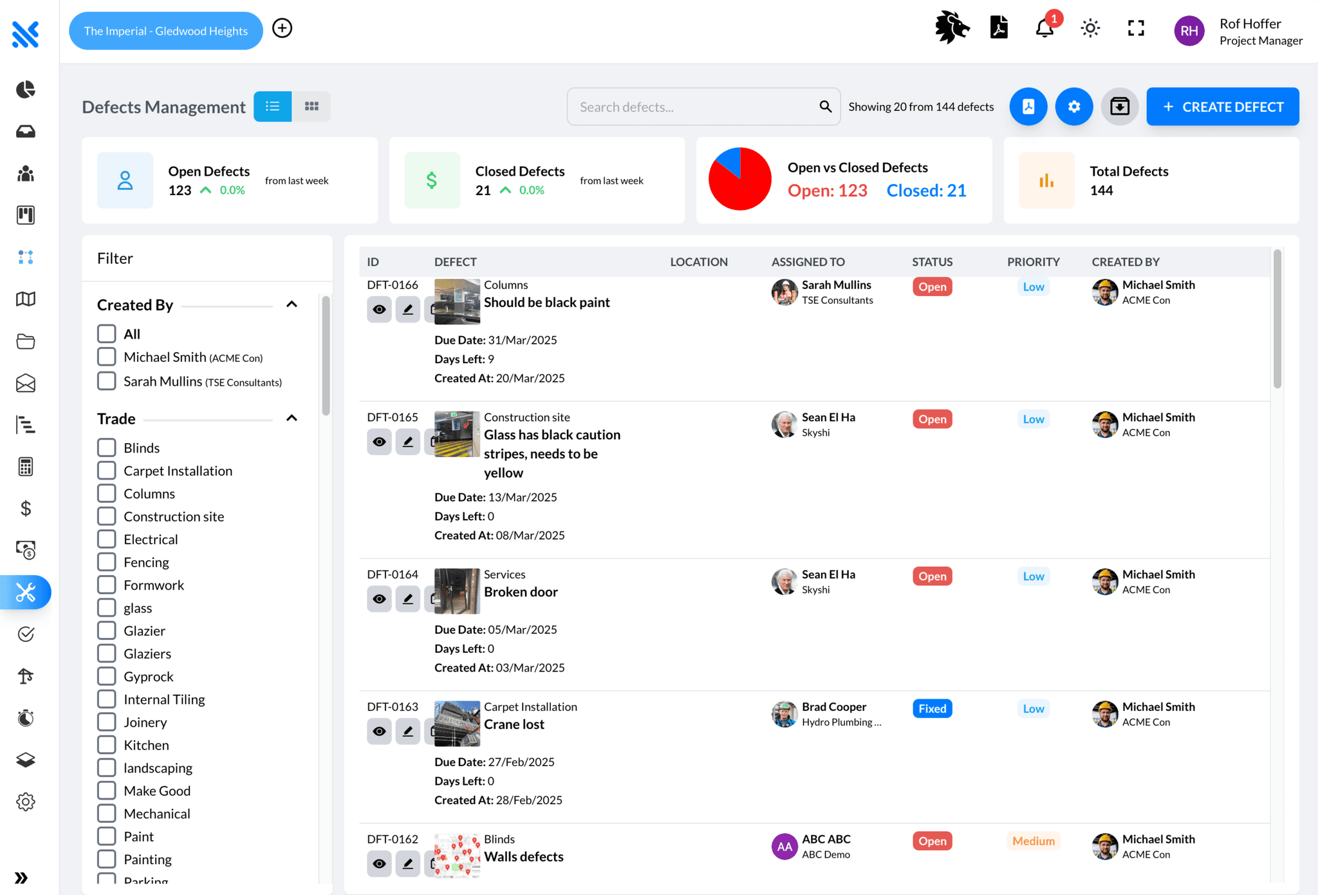Click the blue gear settings button
The image size is (1318, 895).
[1073, 107]
